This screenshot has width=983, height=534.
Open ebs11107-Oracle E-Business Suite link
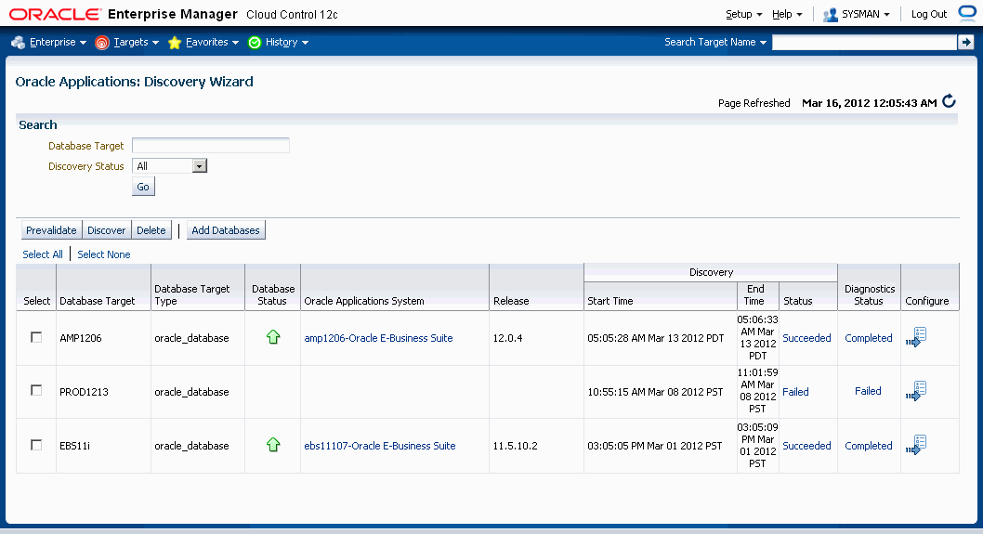tap(380, 446)
